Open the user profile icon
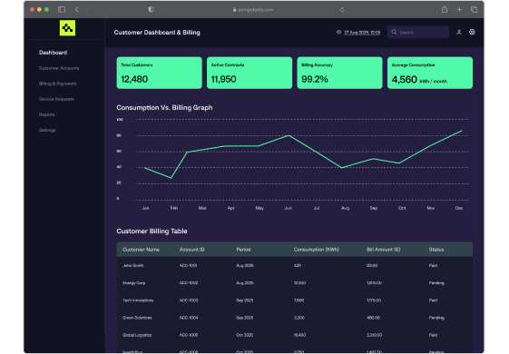This screenshot has height=354, width=509. pyautogui.click(x=459, y=32)
